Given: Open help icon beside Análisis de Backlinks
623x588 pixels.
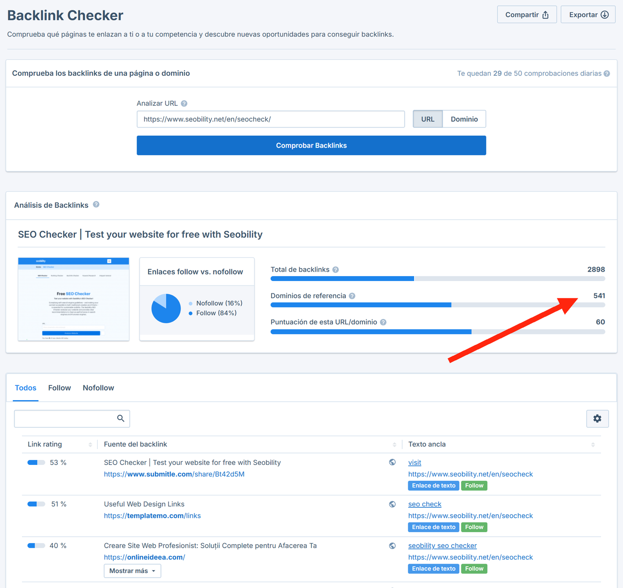Looking at the screenshot, I should pos(96,204).
